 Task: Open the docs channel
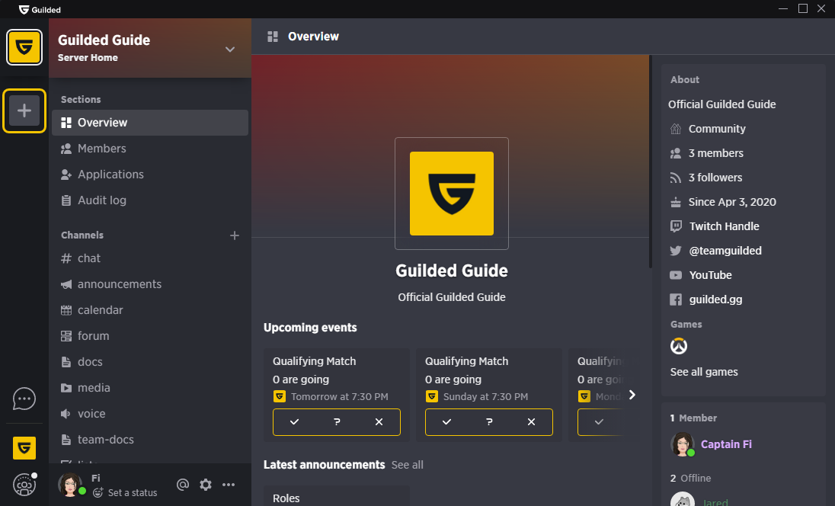coord(150,362)
